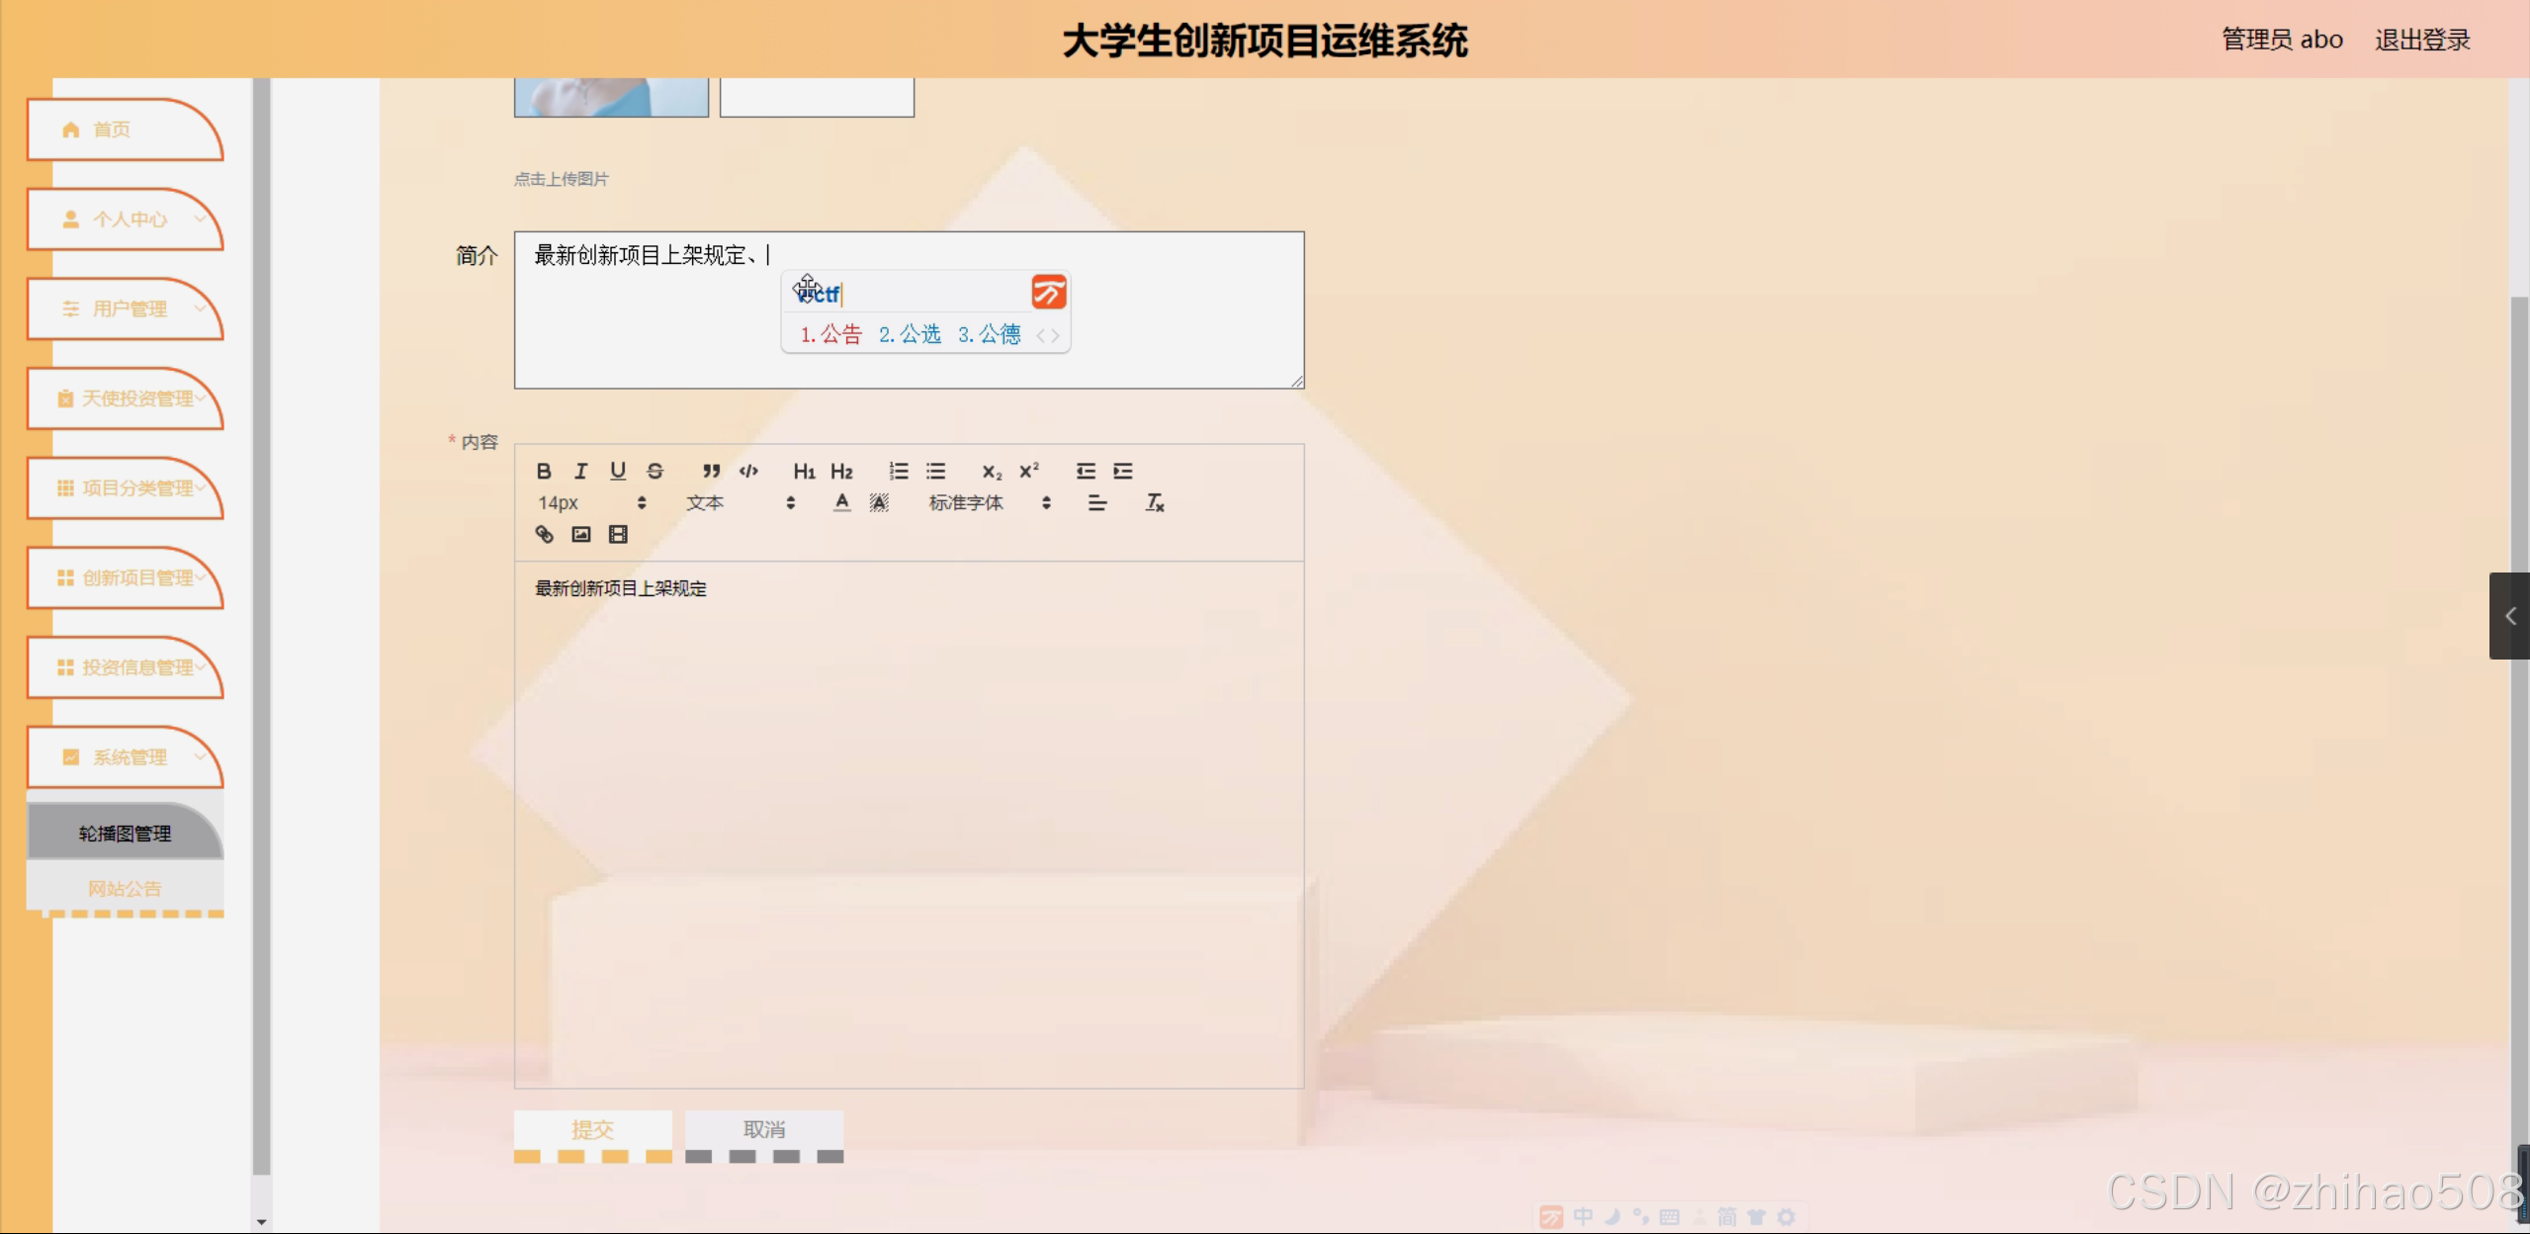Go to 首页 in the sidebar

point(111,130)
